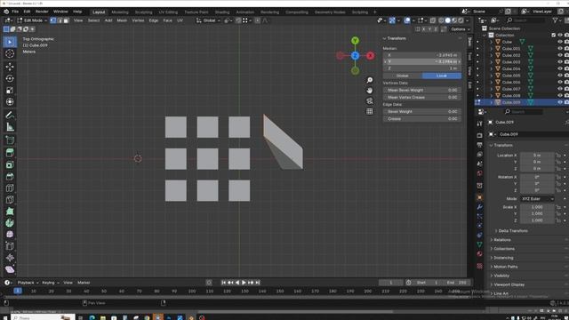This screenshot has width=569, height=320.
Task: Play the animation forward
Action: coord(244,283)
